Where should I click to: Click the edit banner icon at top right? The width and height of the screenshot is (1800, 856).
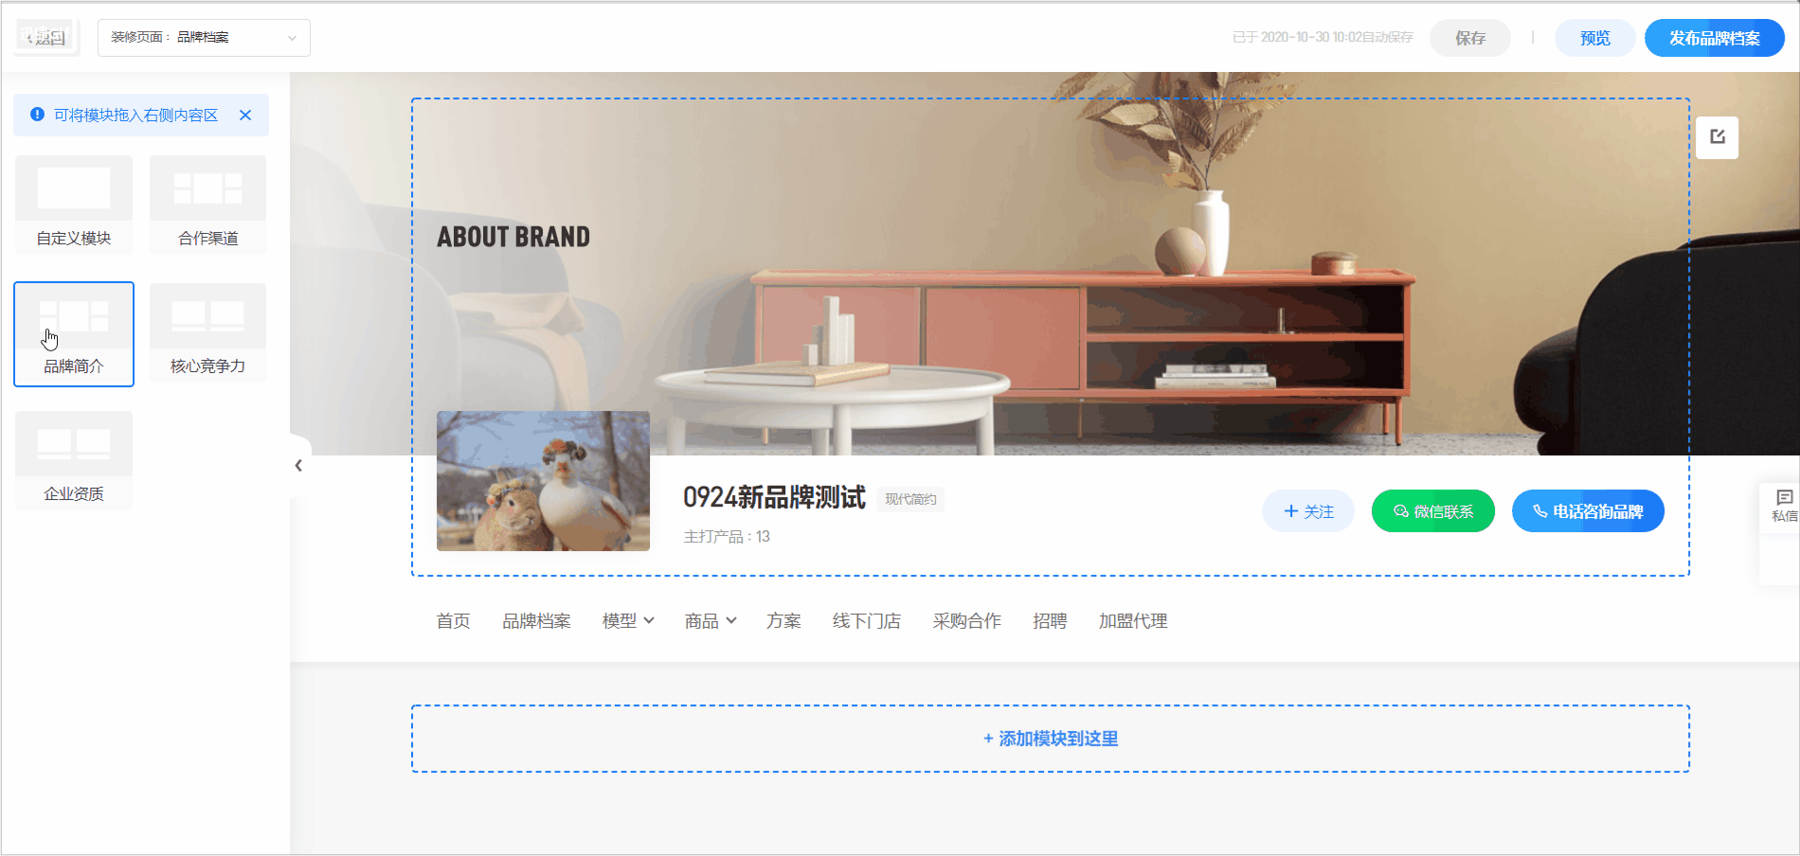[1717, 137]
